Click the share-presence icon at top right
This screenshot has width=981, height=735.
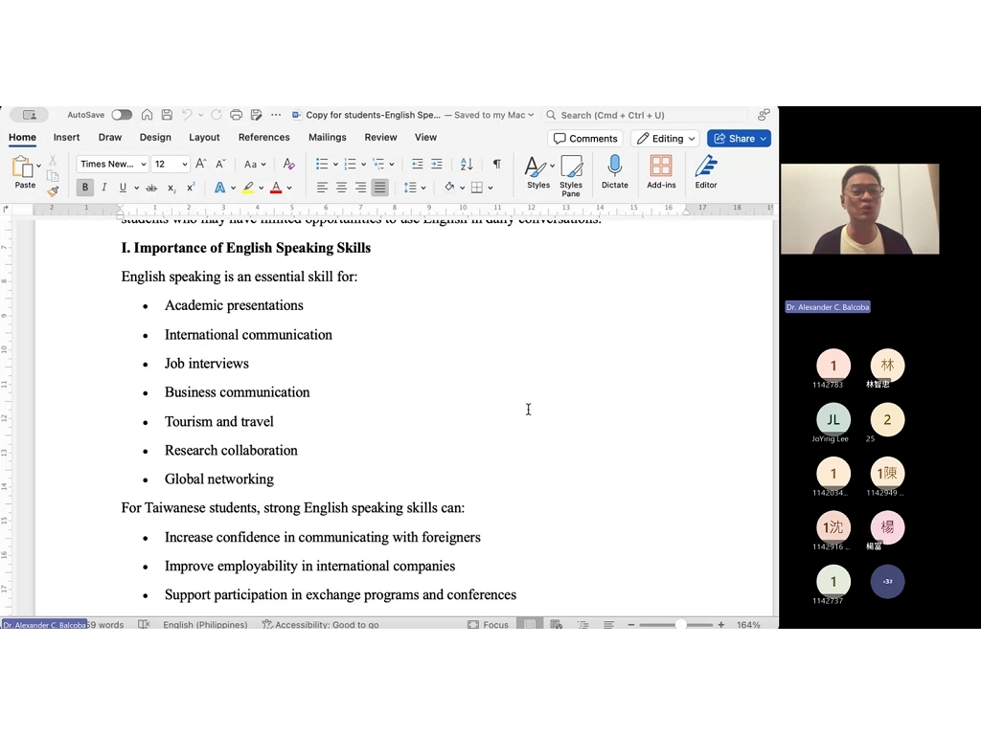tap(764, 115)
